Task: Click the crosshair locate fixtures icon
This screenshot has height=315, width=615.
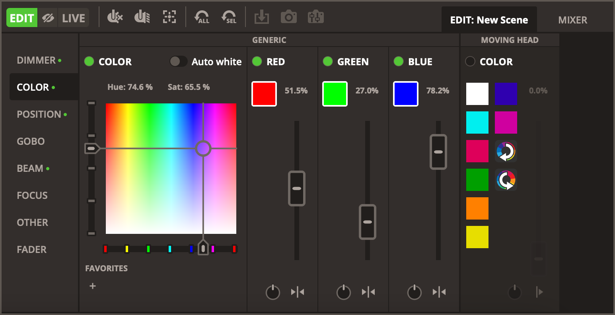Action: 169,17
